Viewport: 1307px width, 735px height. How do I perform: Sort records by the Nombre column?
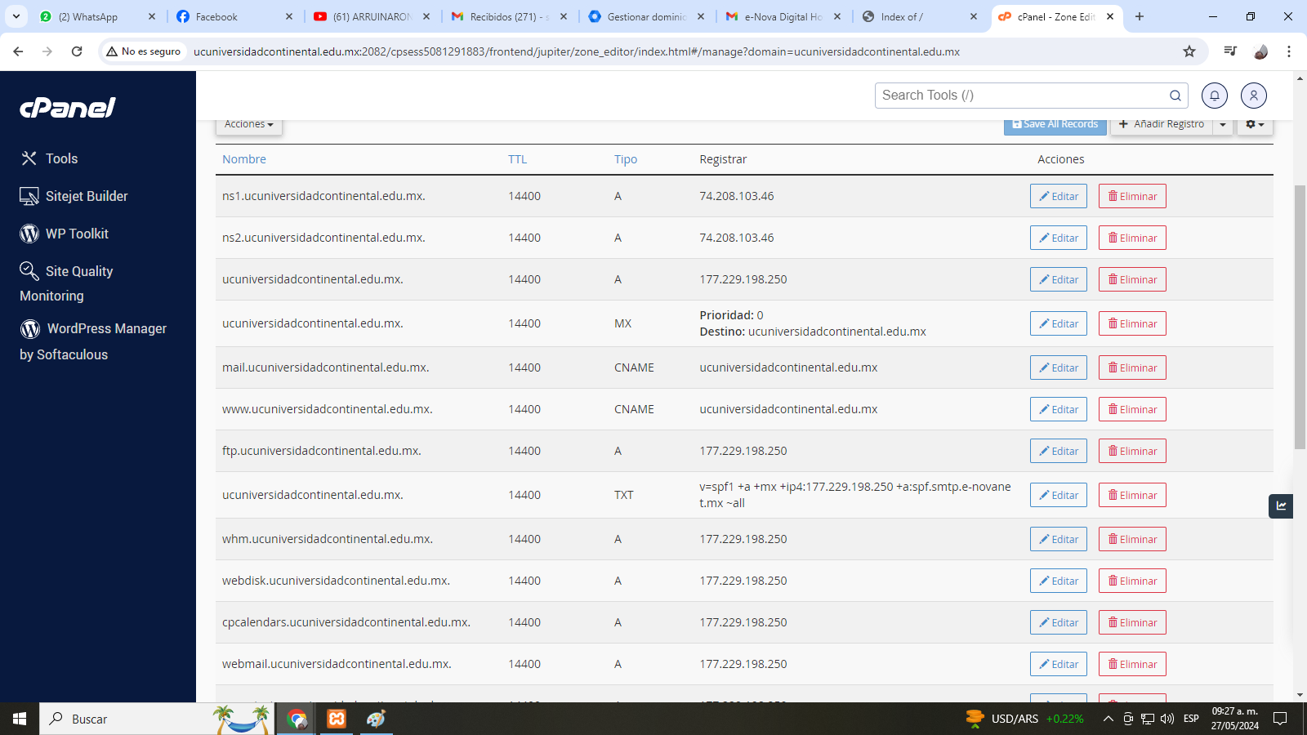coord(244,159)
